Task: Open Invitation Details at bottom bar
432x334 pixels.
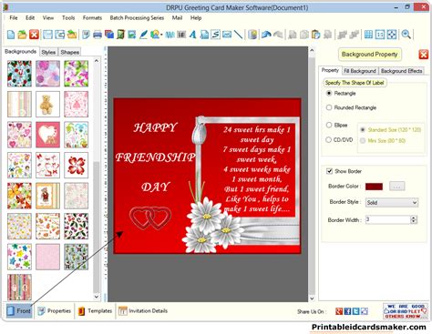Action: click(x=143, y=311)
